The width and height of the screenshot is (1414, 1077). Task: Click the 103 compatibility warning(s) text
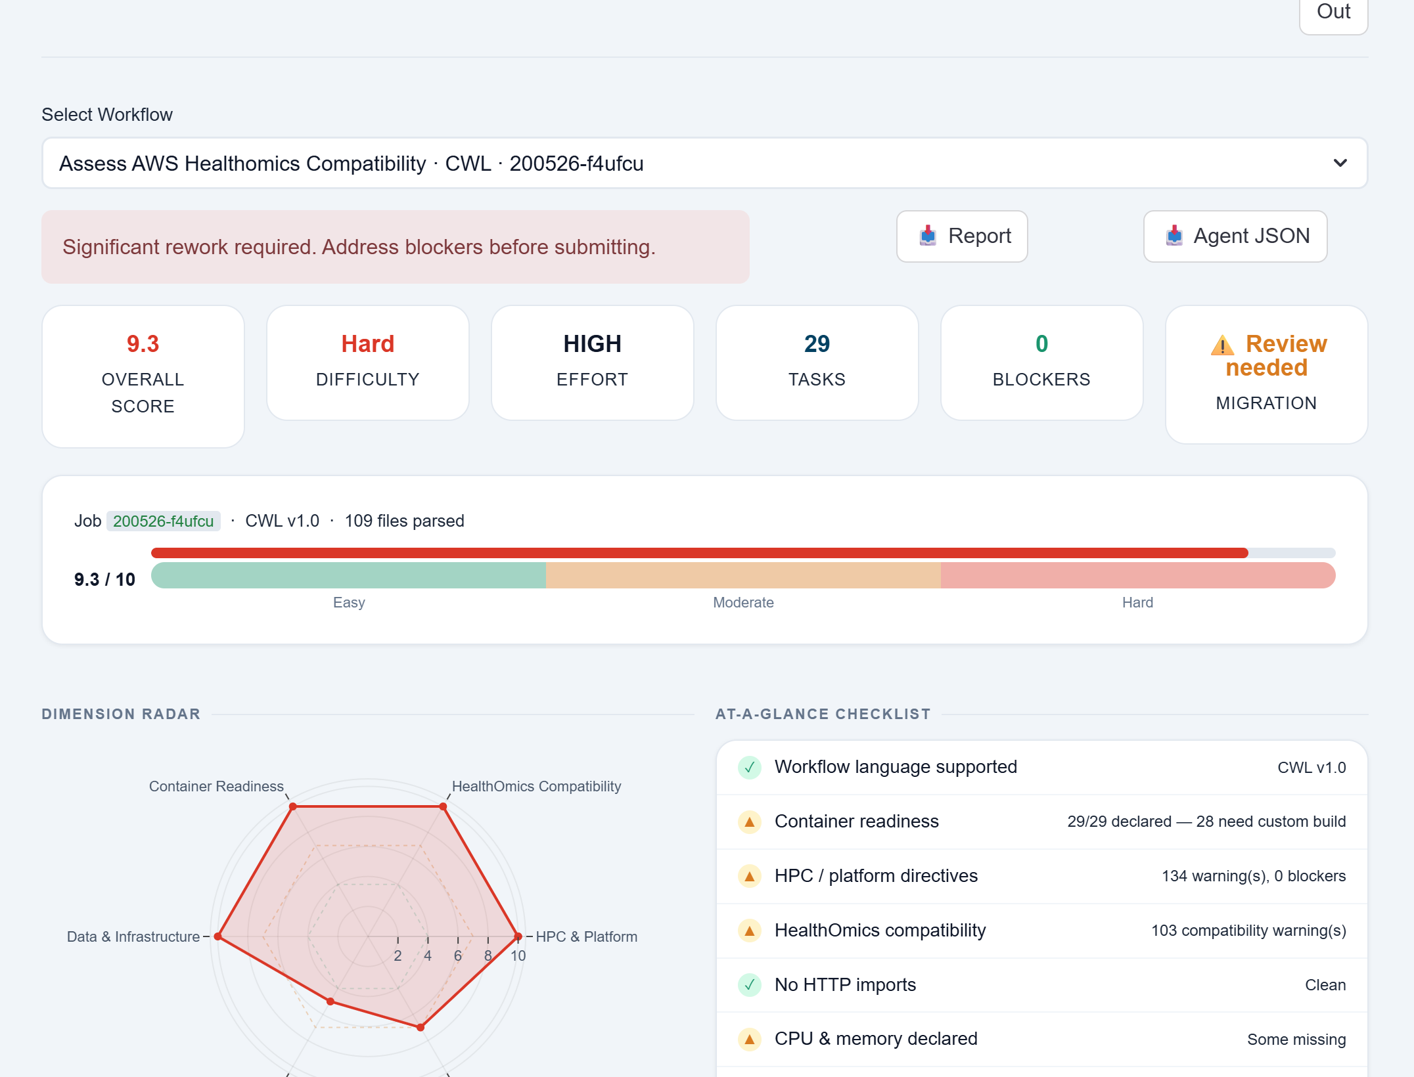pos(1248,931)
